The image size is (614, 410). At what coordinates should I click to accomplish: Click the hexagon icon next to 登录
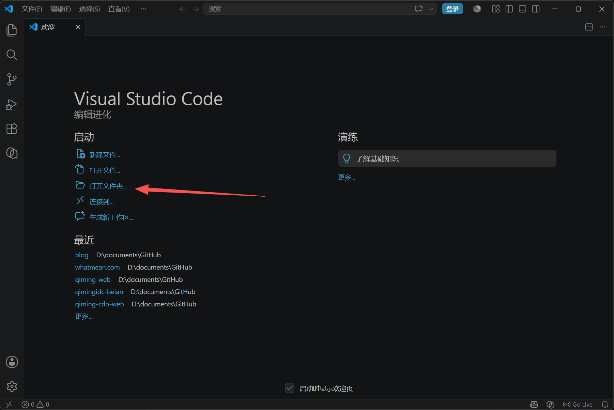[477, 9]
